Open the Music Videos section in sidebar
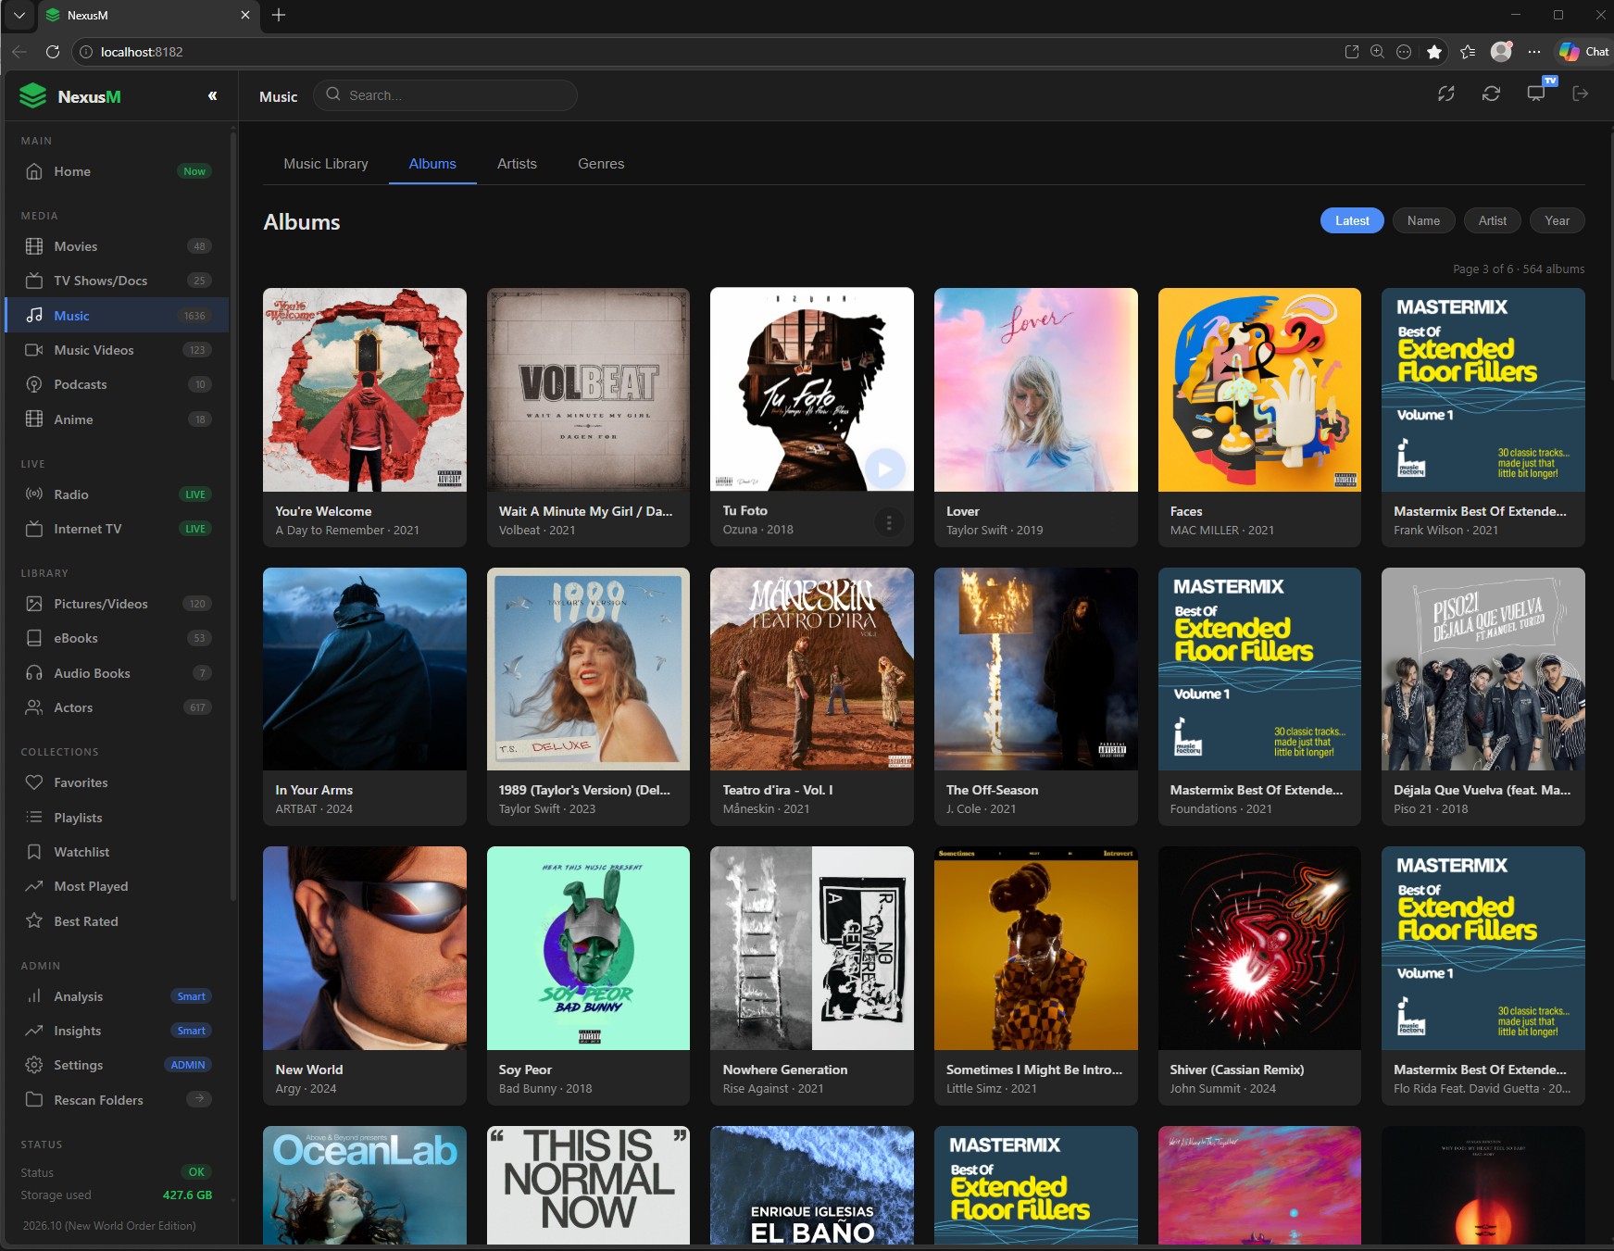 94,349
